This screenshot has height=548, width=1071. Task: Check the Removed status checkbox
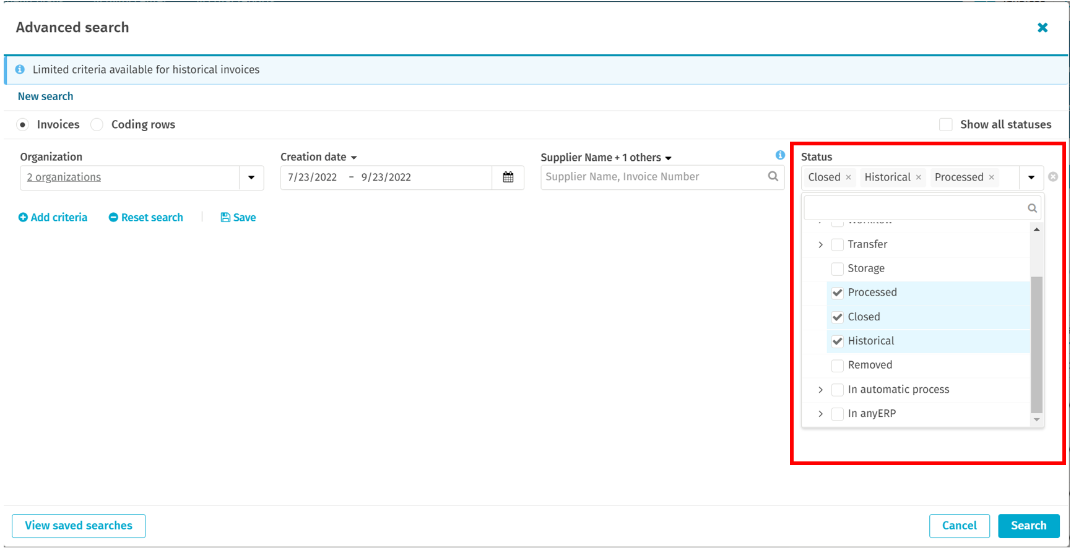(837, 366)
